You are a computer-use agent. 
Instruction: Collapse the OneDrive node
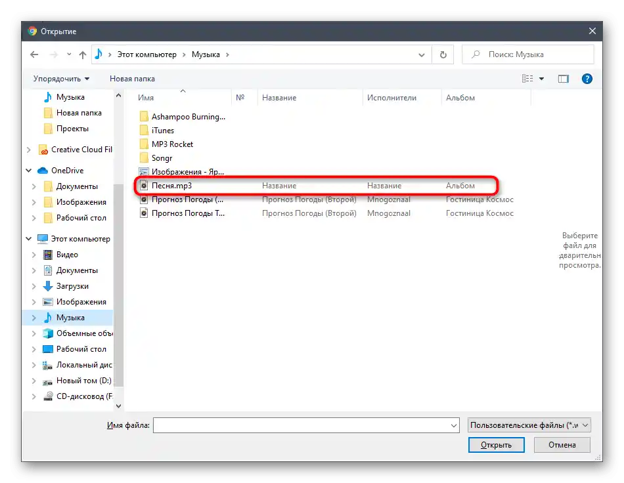[29, 171]
